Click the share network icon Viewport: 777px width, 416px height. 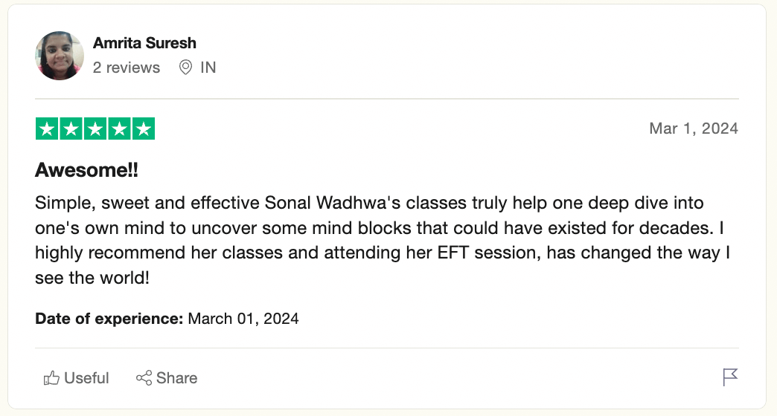[x=144, y=378]
